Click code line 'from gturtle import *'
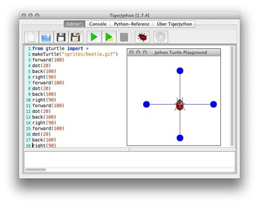The width and height of the screenshot is (259, 205). [60, 48]
